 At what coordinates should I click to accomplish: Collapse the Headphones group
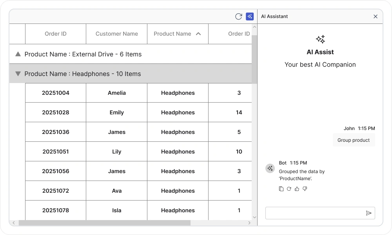coord(18,74)
